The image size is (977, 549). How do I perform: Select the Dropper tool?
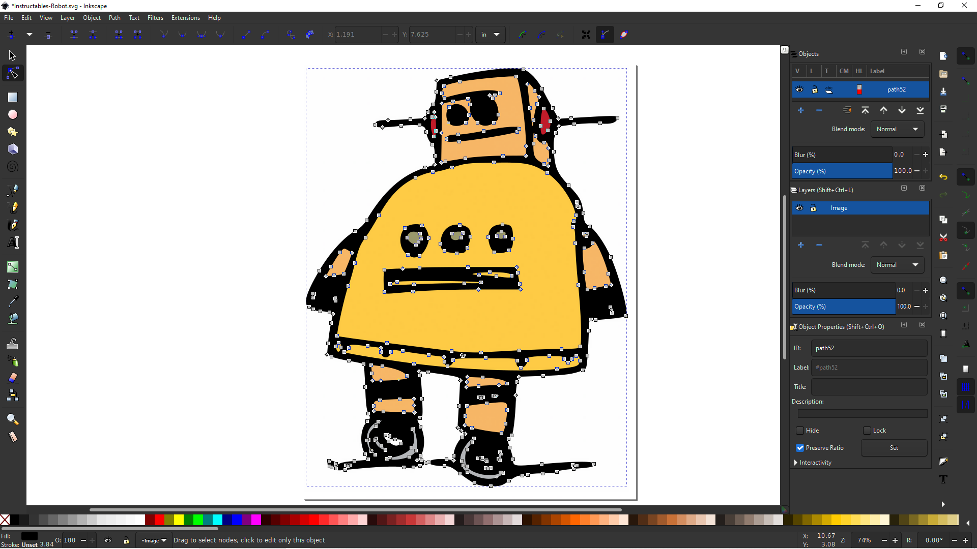click(x=12, y=300)
